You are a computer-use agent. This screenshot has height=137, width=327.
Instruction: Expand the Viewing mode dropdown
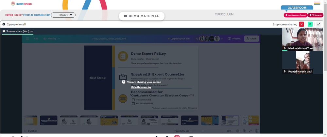(51, 39)
